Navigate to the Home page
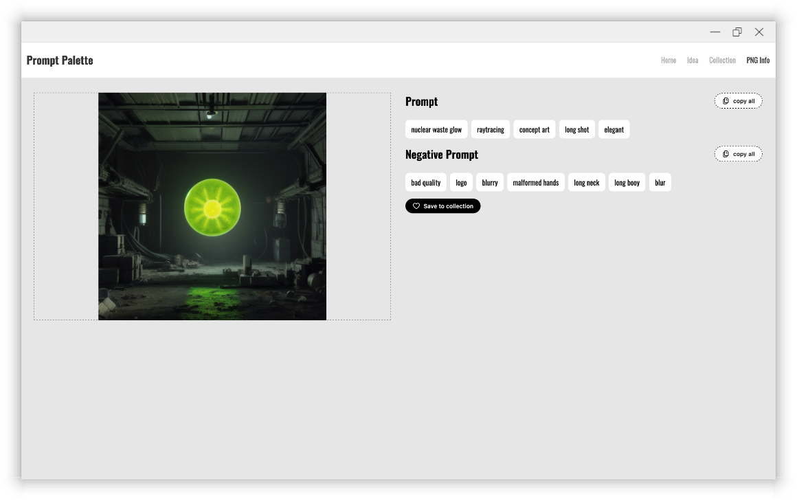This screenshot has height=501, width=797. point(668,60)
